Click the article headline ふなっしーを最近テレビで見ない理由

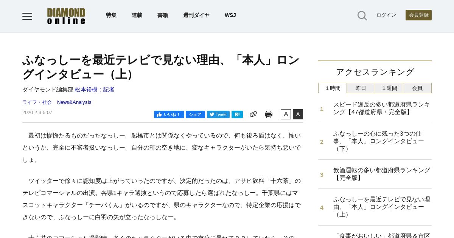[x=161, y=67]
